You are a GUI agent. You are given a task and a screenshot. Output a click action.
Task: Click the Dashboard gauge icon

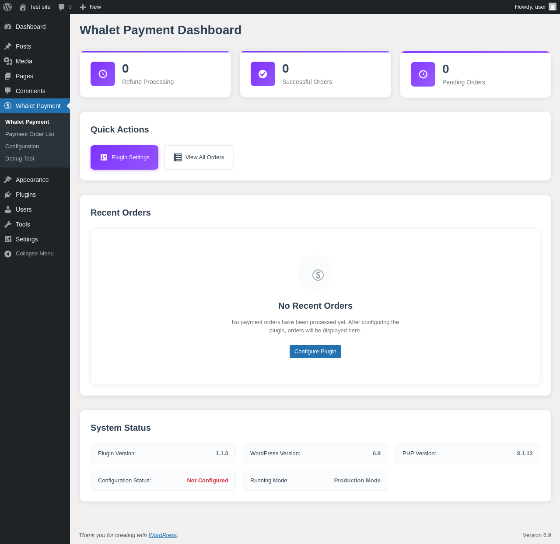(8, 27)
